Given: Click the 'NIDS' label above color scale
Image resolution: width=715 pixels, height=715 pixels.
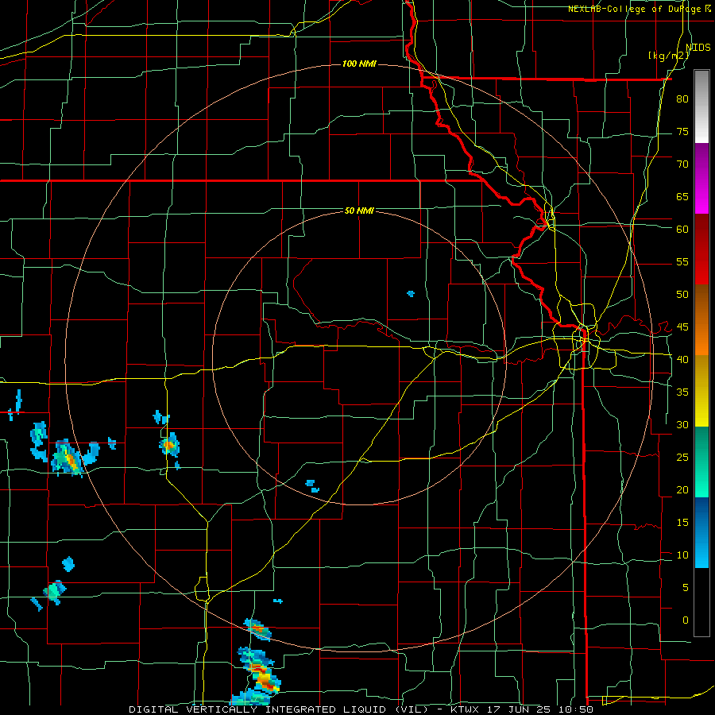Looking at the screenshot, I should 698,47.
